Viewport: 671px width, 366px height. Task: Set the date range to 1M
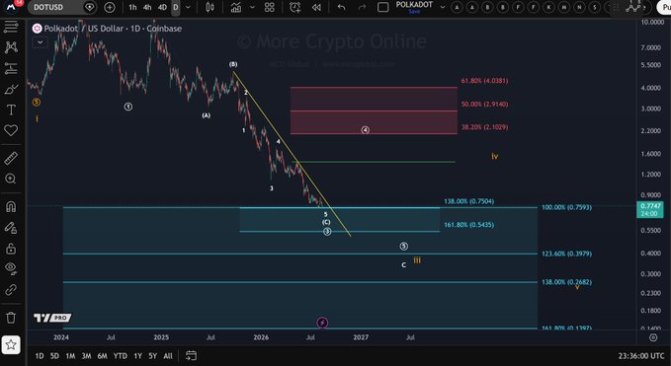tap(70, 356)
